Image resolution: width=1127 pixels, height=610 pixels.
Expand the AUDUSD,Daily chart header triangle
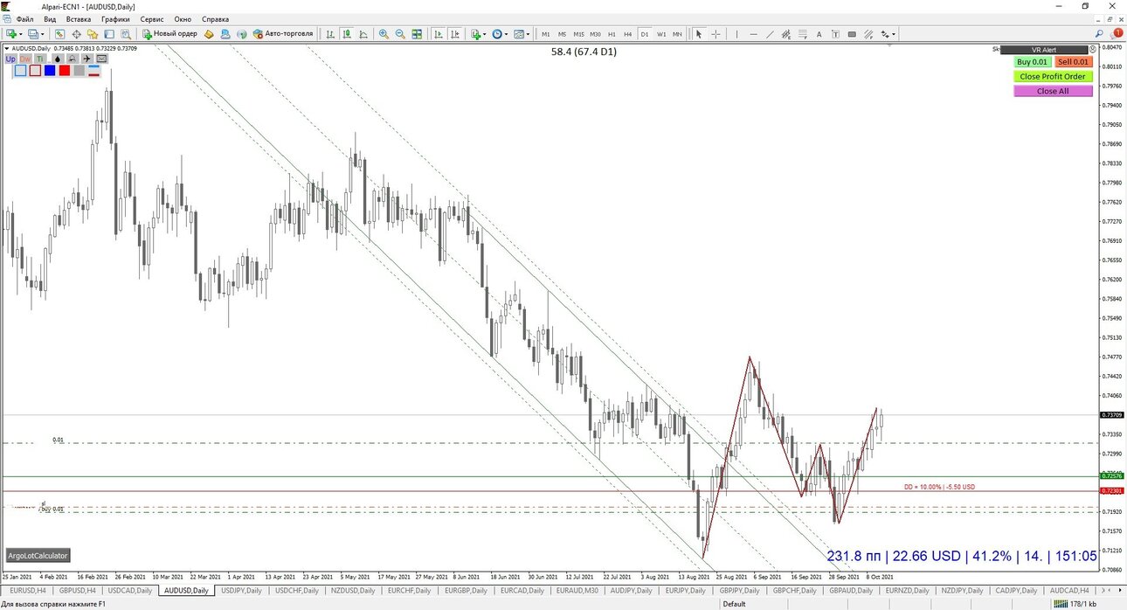click(7, 48)
